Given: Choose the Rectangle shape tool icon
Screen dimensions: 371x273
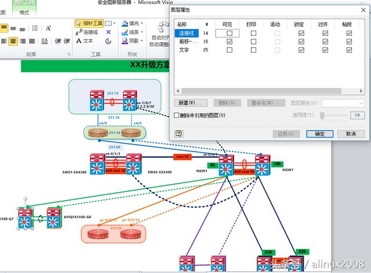Looking at the screenshot, I should tap(108, 23).
